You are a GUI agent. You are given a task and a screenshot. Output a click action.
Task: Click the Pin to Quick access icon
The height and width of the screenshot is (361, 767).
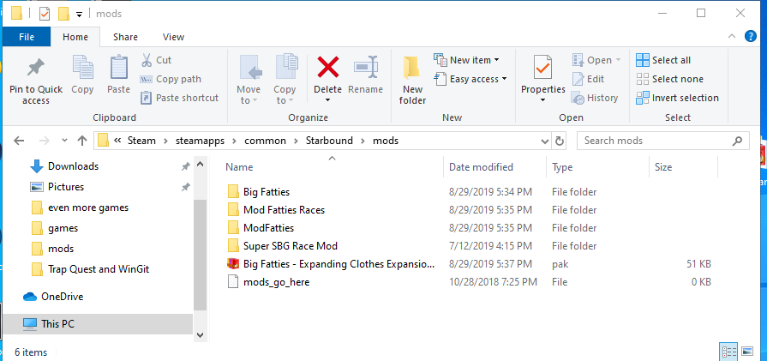tap(35, 68)
